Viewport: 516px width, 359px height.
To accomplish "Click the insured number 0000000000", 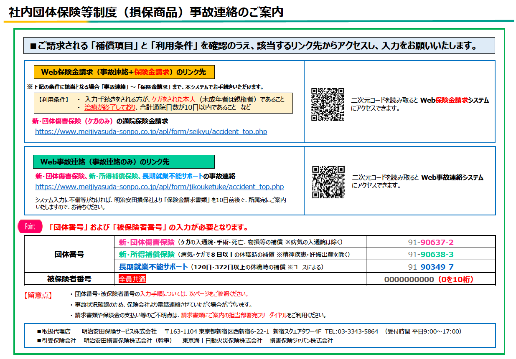I will 409,279.
